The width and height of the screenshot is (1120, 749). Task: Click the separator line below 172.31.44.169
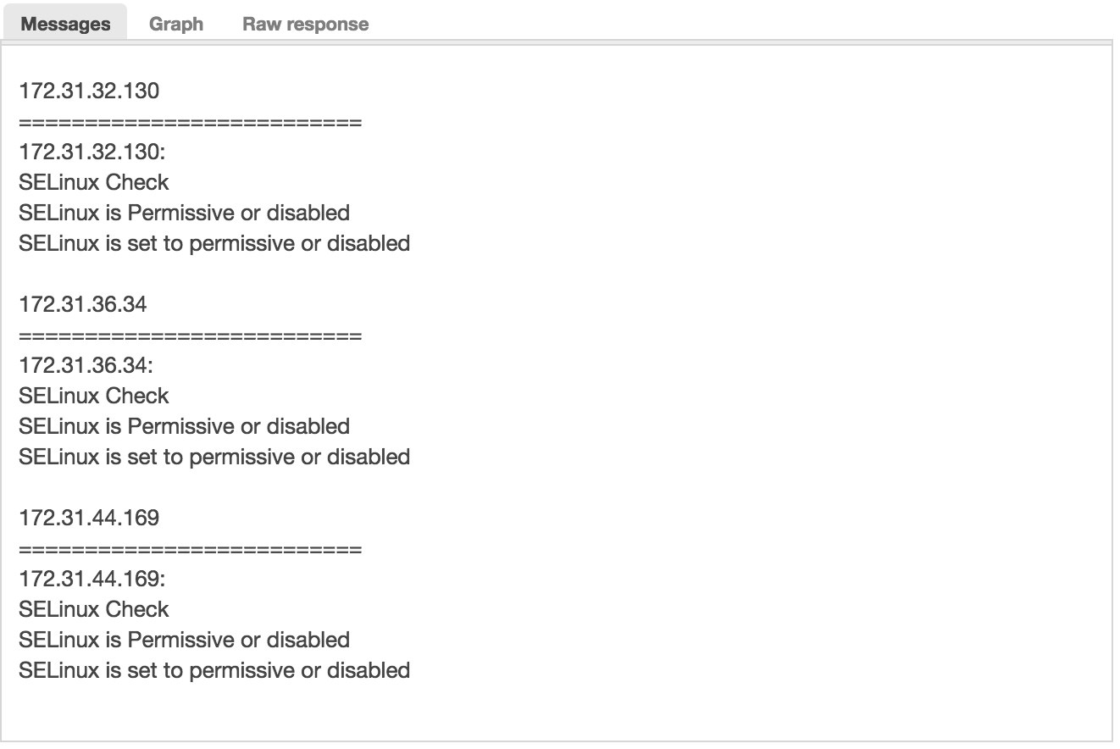(x=190, y=551)
